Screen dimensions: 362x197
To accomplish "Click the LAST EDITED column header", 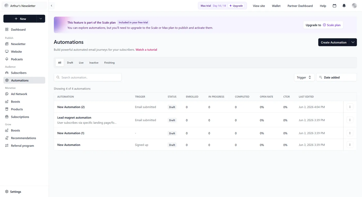I will pos(306,97).
